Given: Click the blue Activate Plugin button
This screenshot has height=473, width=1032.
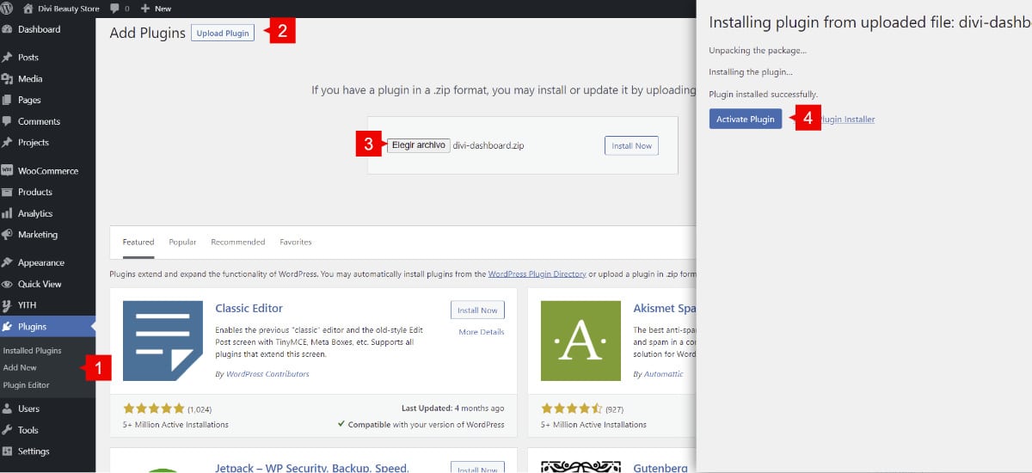Looking at the screenshot, I should [745, 120].
